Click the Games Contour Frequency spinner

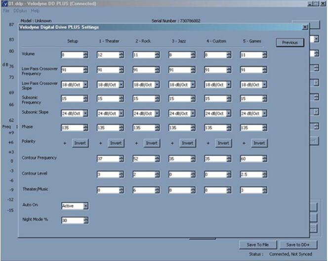(264, 159)
